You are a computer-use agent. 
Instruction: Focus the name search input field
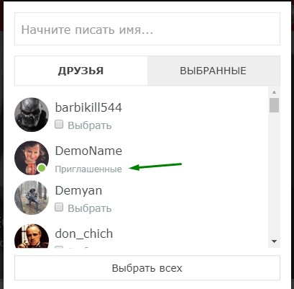(147, 29)
